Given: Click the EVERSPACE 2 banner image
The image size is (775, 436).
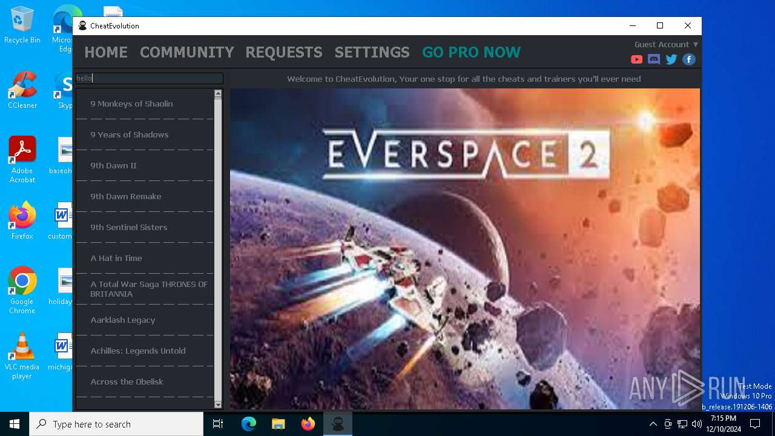Looking at the screenshot, I should [x=465, y=249].
